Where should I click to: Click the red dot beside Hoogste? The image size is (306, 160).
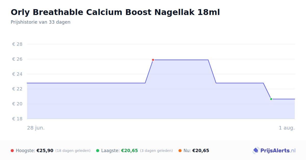pyautogui.click(x=12, y=151)
